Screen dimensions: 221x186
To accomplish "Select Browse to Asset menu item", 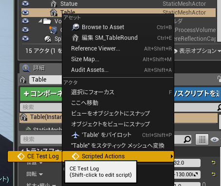I will (118, 27).
